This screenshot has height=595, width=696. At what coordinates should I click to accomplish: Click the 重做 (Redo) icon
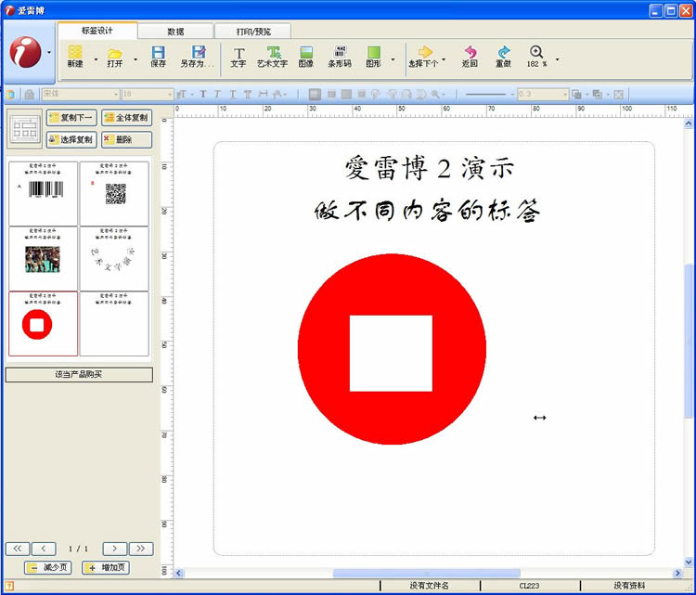point(503,57)
